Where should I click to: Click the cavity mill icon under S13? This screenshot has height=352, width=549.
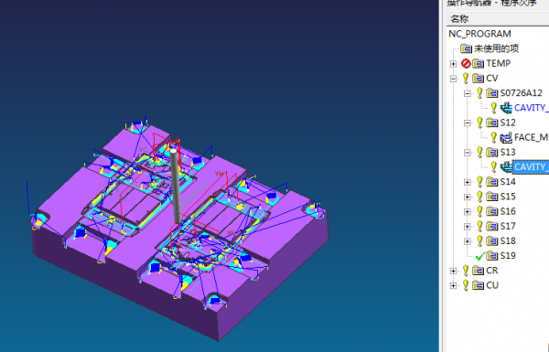point(506,167)
